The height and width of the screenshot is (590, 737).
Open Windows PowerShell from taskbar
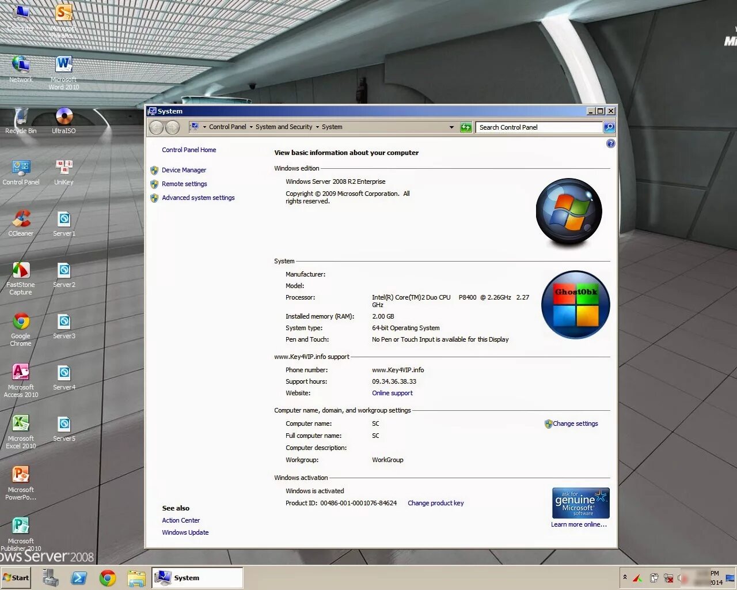pos(79,577)
